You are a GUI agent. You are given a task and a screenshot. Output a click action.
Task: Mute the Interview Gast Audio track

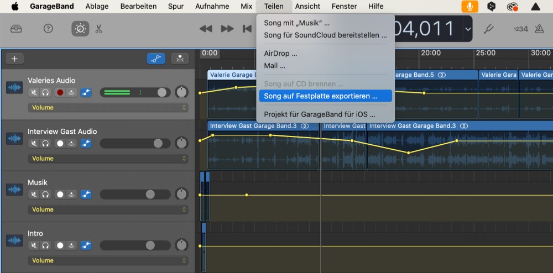point(34,143)
